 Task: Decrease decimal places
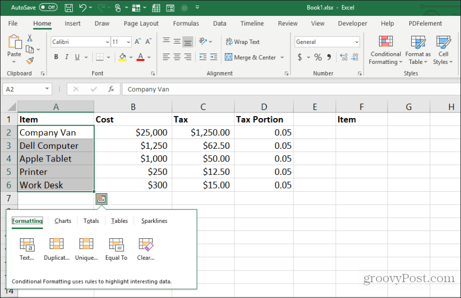(355, 57)
